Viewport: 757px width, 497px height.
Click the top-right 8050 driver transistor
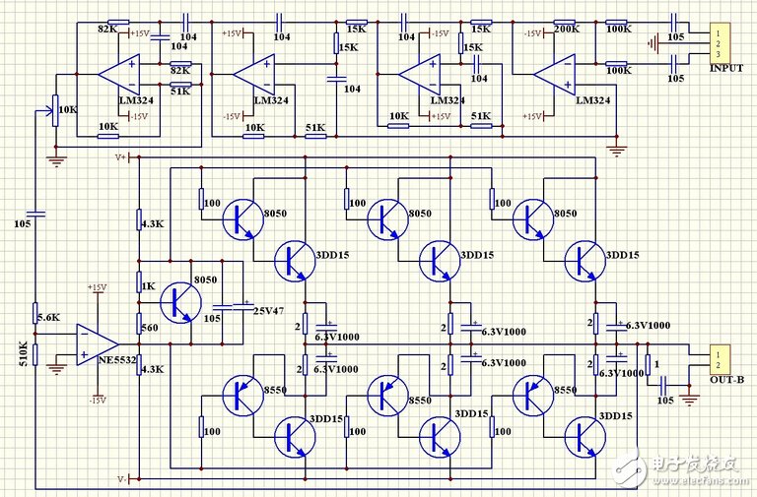point(532,217)
